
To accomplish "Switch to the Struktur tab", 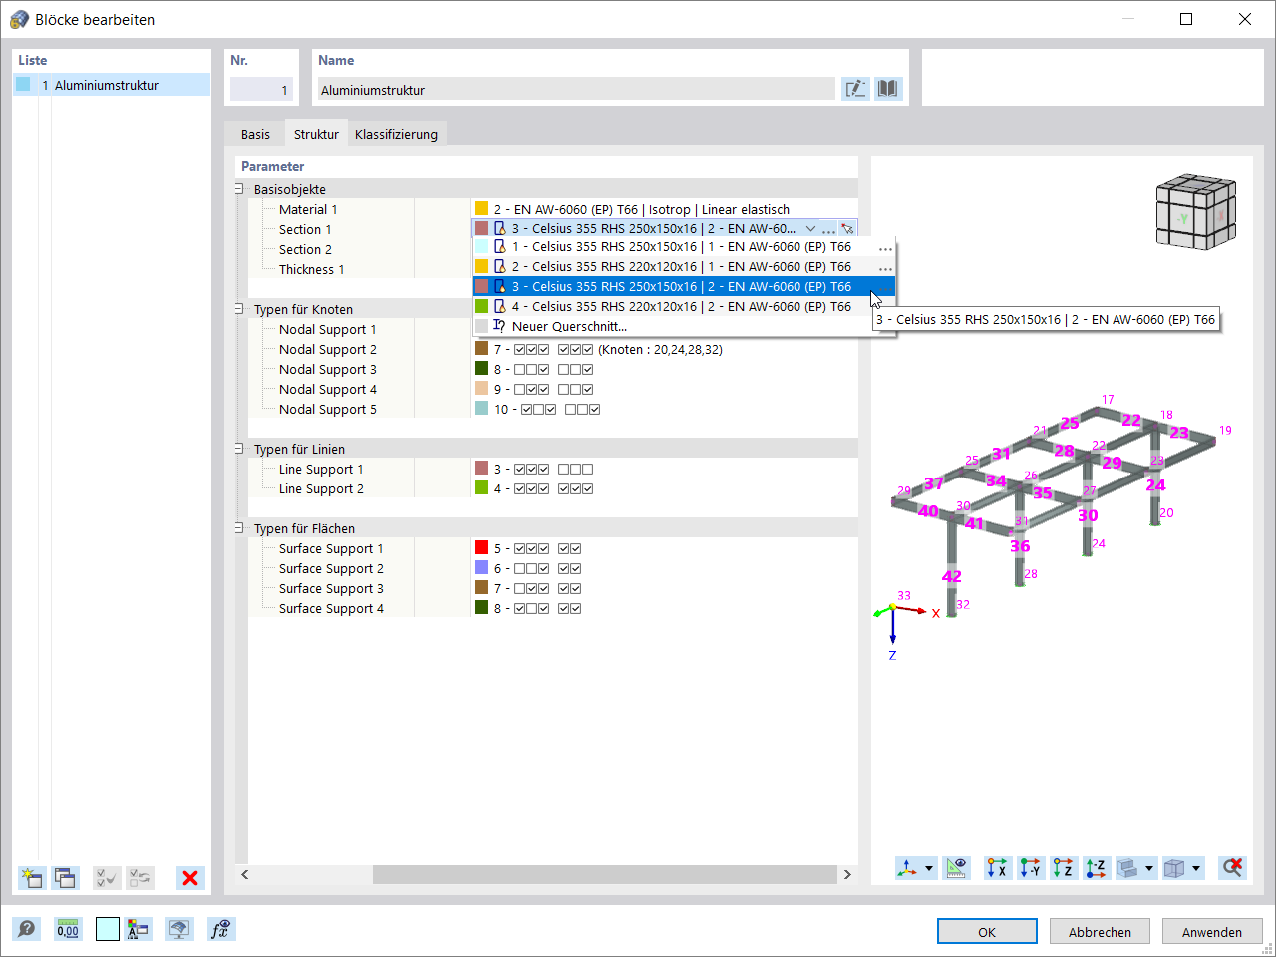I will coord(316,134).
